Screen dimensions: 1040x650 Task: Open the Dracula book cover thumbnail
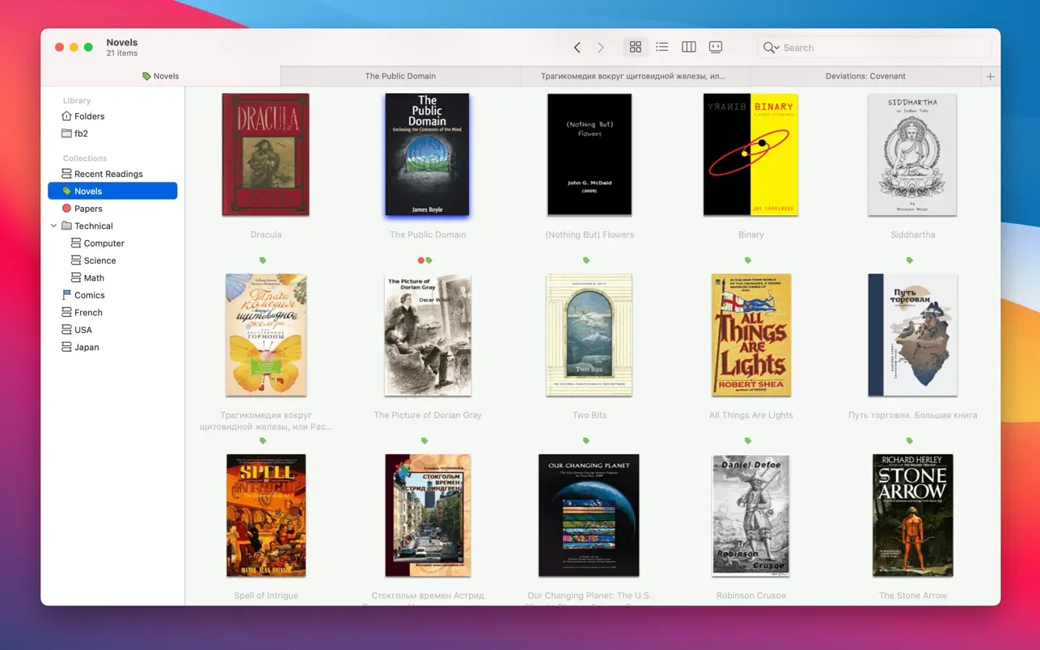pos(265,154)
